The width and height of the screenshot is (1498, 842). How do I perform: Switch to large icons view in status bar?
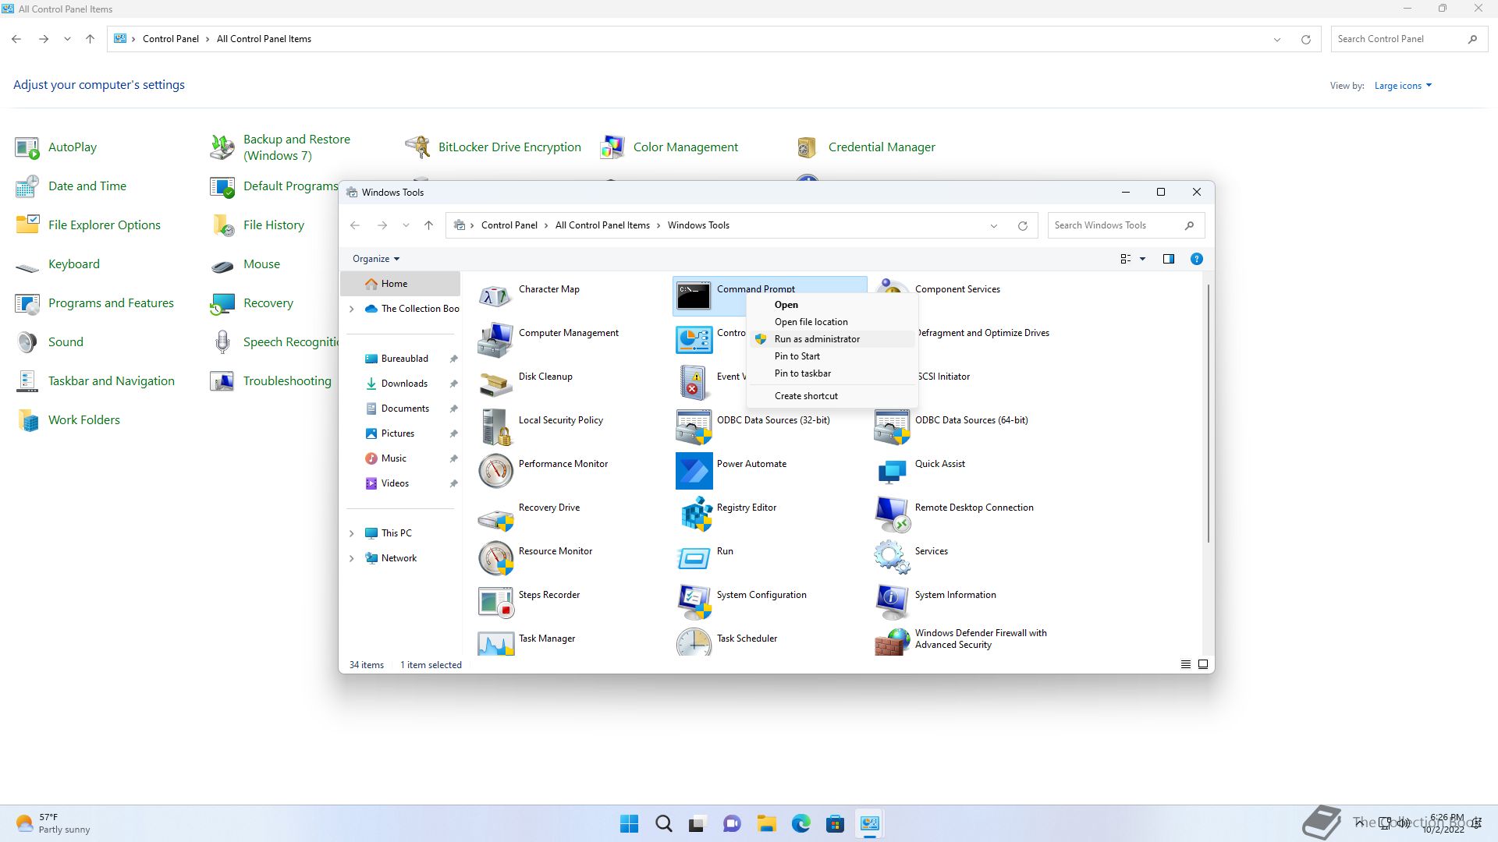click(1203, 664)
